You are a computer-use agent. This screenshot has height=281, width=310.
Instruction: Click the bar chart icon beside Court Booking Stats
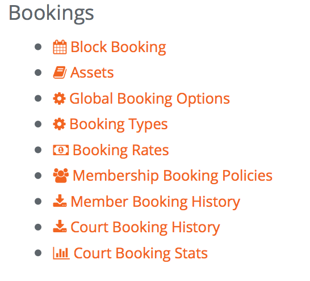61,253
